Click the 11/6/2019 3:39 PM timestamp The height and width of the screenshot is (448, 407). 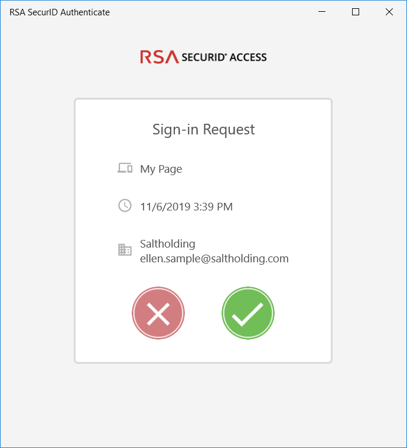coord(186,207)
